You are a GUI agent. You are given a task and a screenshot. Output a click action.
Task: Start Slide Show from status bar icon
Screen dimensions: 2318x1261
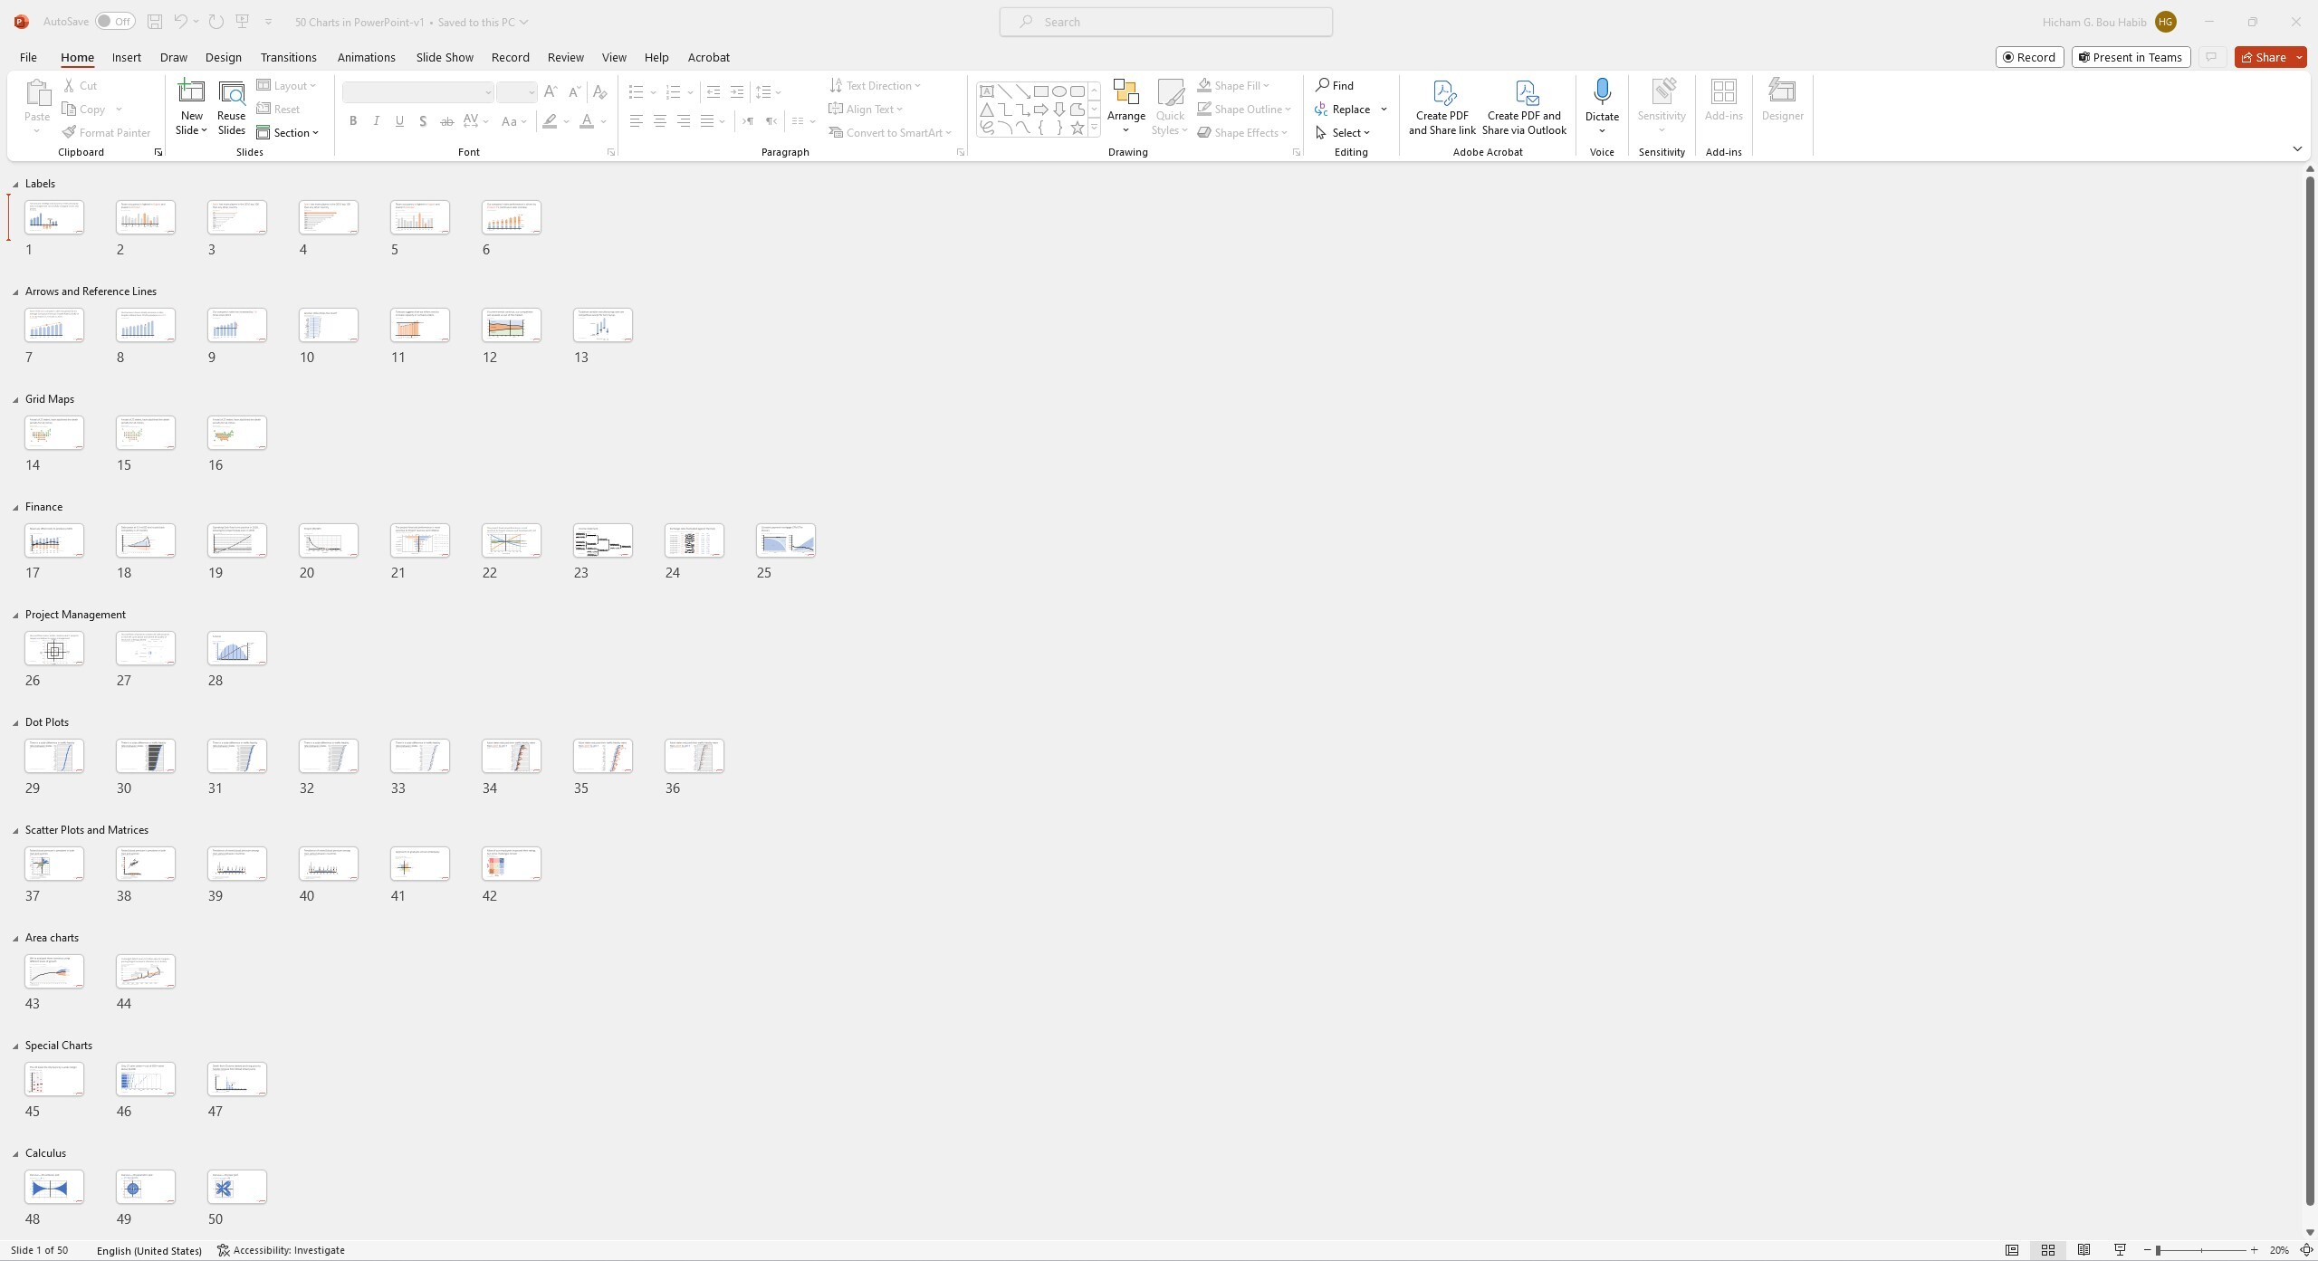2120,1250
